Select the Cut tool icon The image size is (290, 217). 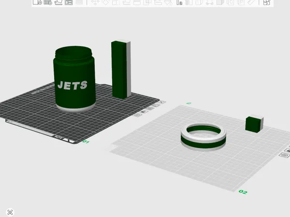pos(137,2)
